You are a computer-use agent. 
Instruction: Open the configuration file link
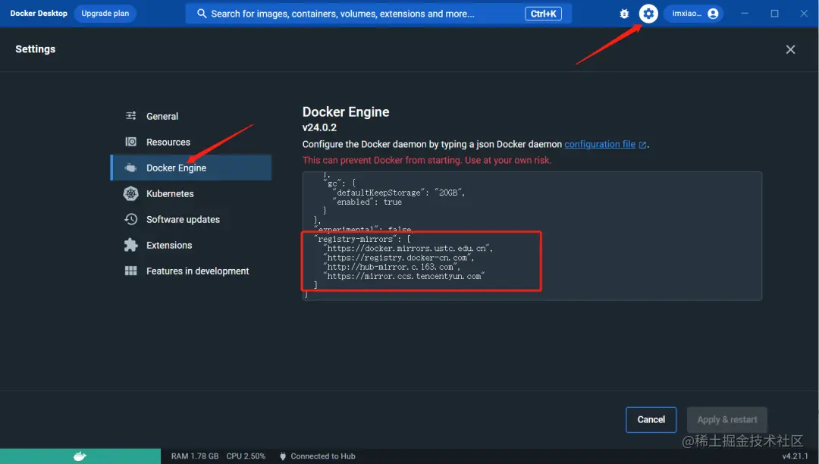(600, 145)
